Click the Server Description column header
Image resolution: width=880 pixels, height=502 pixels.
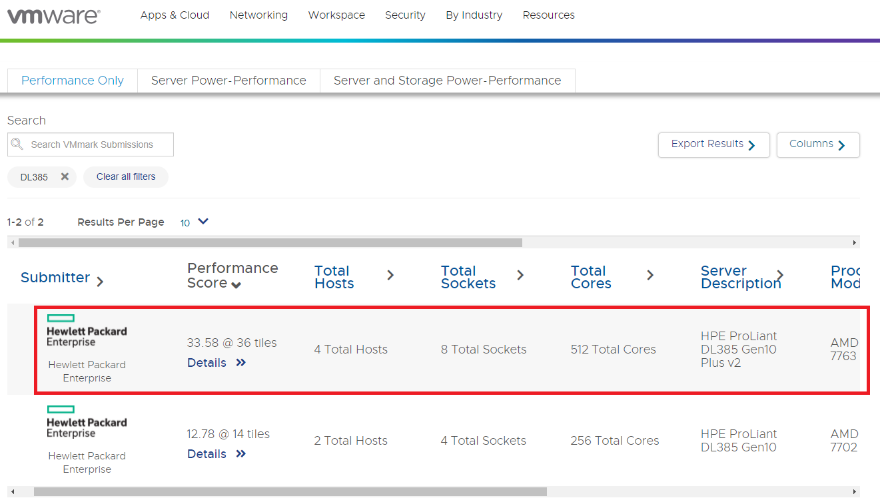741,277
